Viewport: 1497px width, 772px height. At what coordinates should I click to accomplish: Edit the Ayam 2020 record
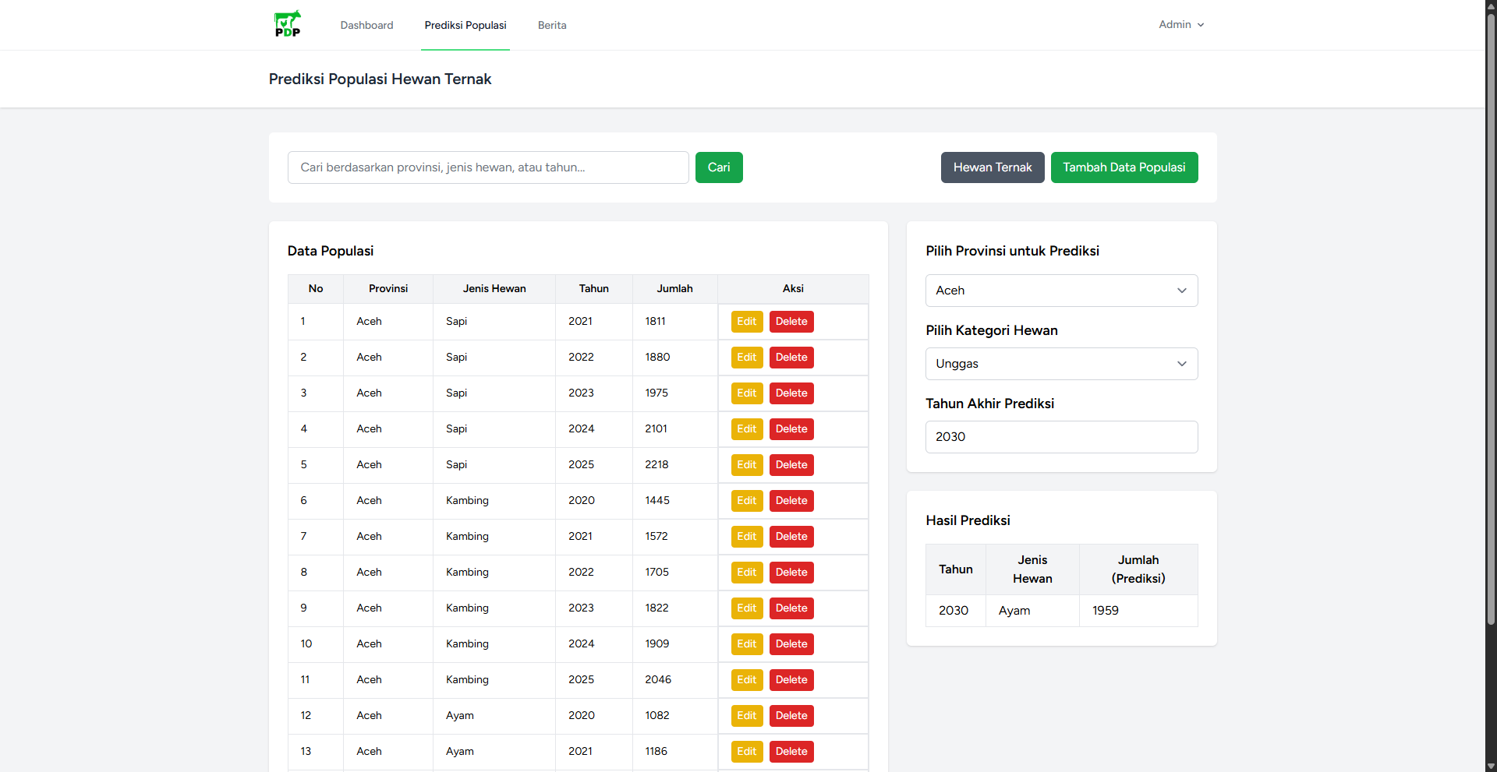pyautogui.click(x=746, y=716)
